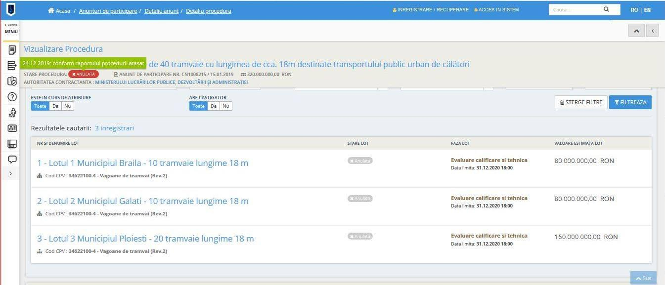Viewport: 665px width, 285px height.
Task: Click the ID card icon in the sidebar
Action: [12, 128]
